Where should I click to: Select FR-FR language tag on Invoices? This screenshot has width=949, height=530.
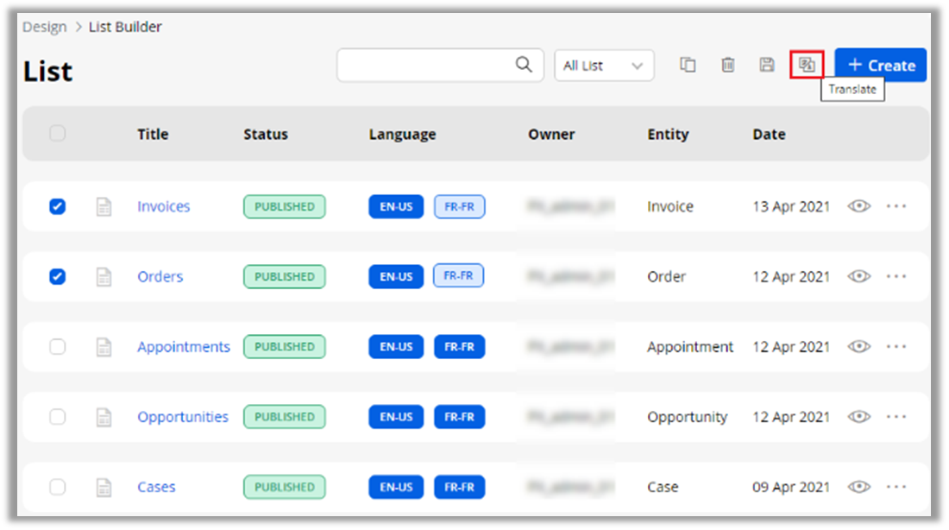click(459, 206)
